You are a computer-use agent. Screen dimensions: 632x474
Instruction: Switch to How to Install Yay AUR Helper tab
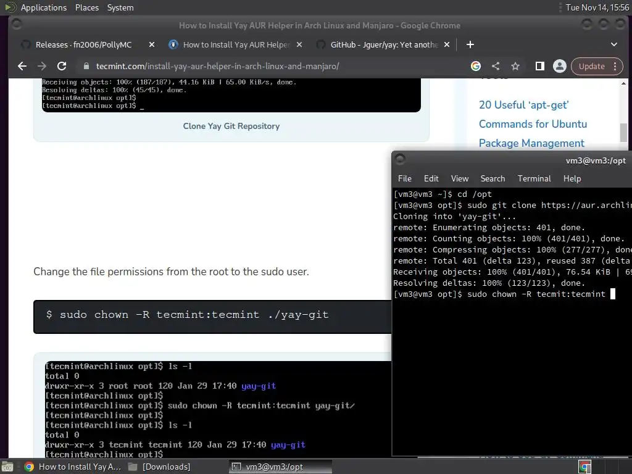pyautogui.click(x=236, y=44)
